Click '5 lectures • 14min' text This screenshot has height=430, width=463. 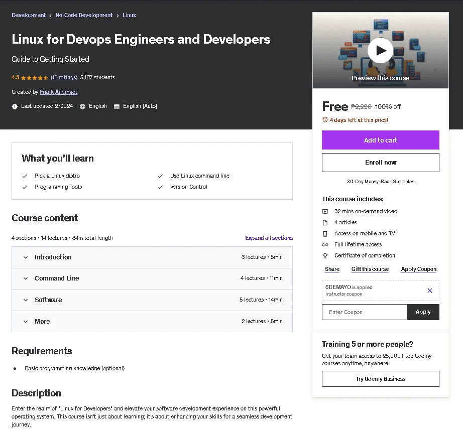(261, 300)
